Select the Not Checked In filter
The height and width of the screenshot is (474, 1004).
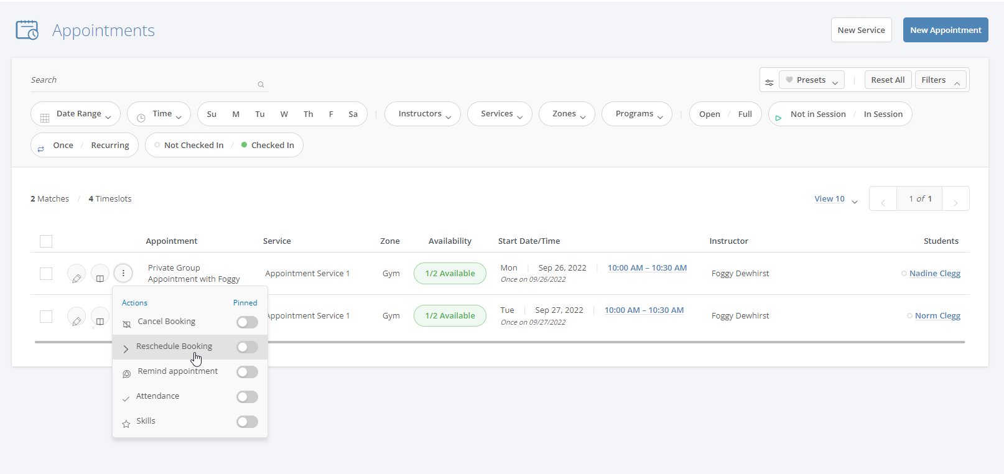click(x=189, y=145)
